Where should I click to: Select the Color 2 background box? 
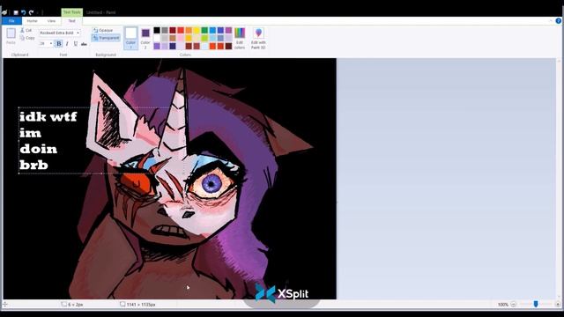145,38
